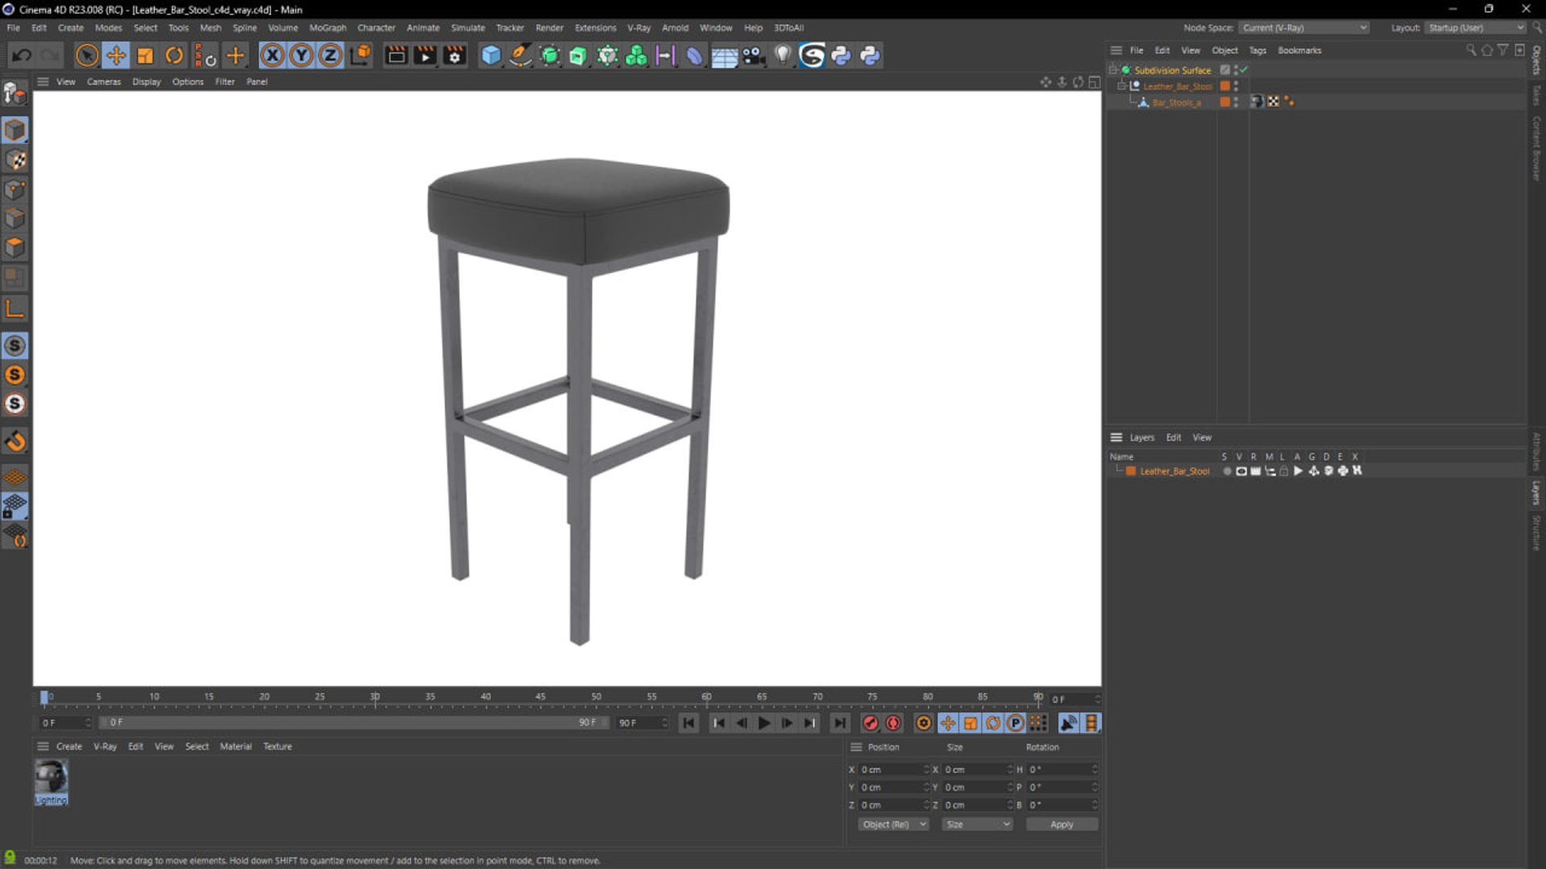Open the Simulate menu
This screenshot has height=869, width=1546.
click(468, 27)
